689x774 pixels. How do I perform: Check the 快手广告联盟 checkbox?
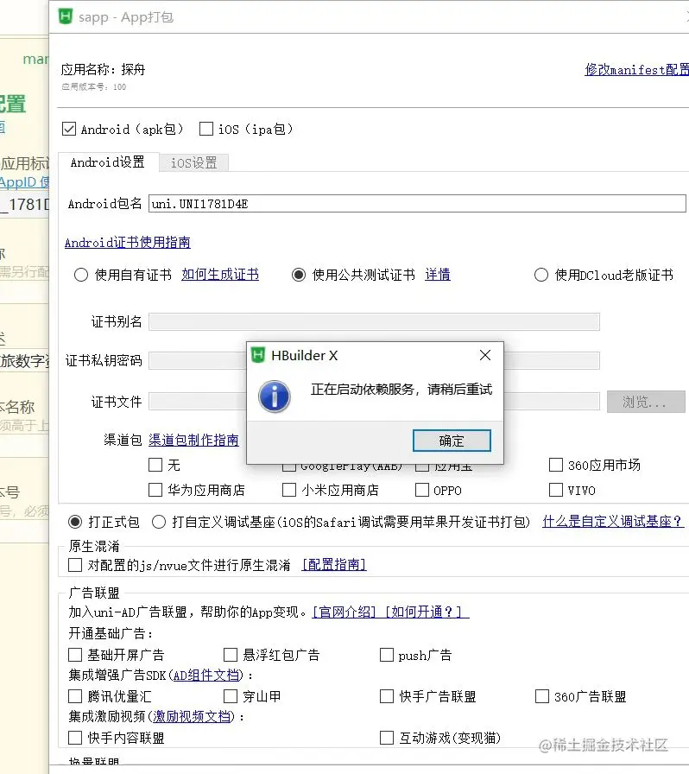387,696
